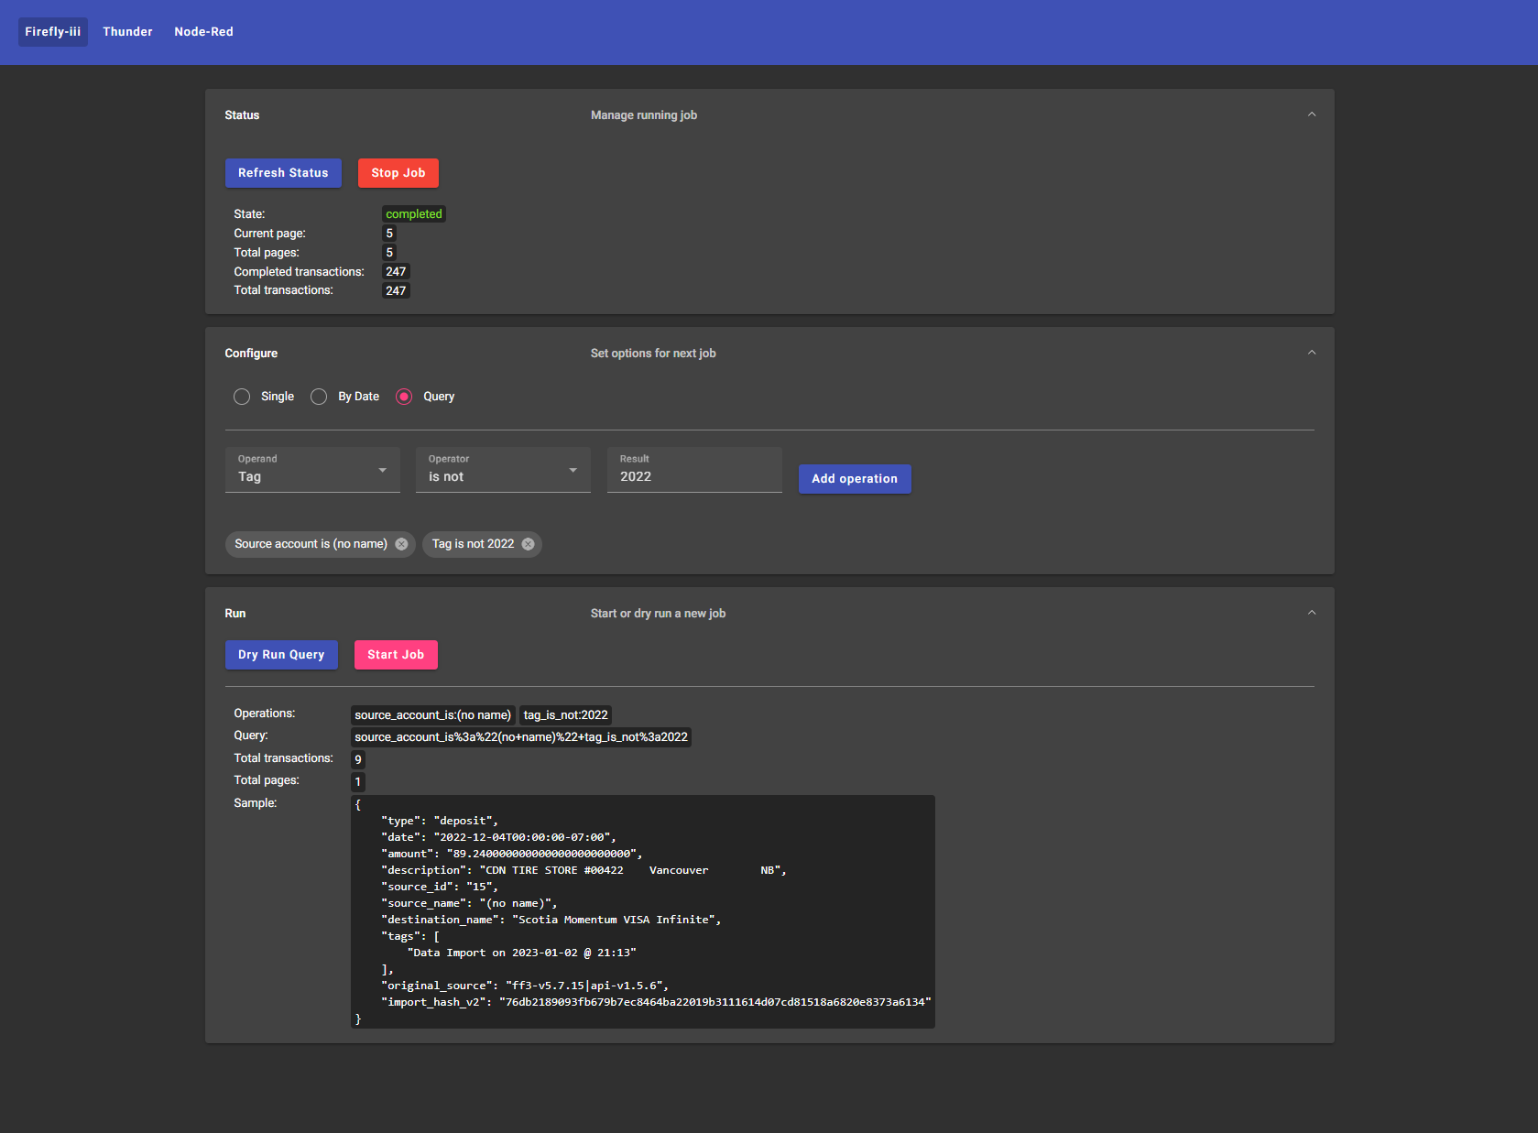Click the Total transactions value 9
Viewport: 1538px width, 1133px height.
click(358, 759)
